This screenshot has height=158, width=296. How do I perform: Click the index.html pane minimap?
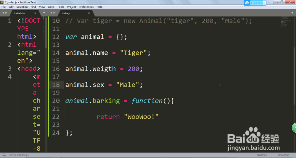44,29
